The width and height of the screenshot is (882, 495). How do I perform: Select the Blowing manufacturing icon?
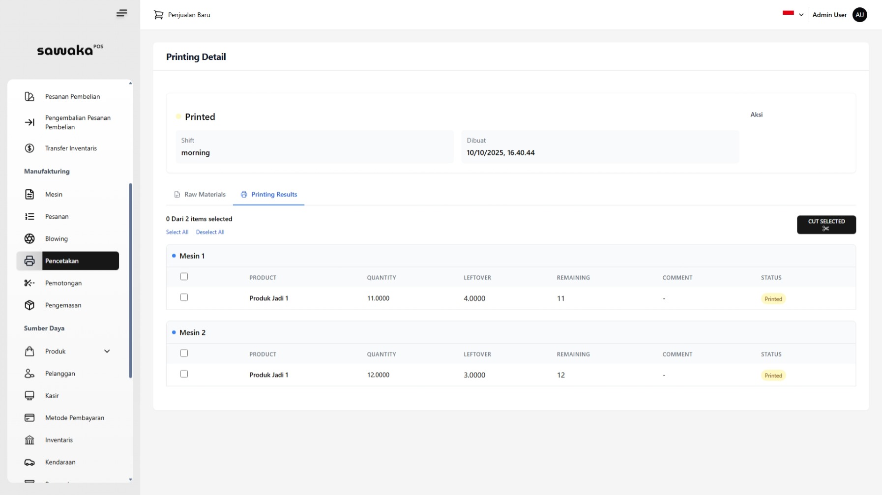point(29,239)
